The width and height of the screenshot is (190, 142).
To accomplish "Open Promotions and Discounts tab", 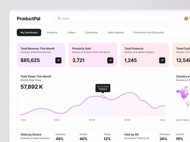I will click(x=148, y=32).
